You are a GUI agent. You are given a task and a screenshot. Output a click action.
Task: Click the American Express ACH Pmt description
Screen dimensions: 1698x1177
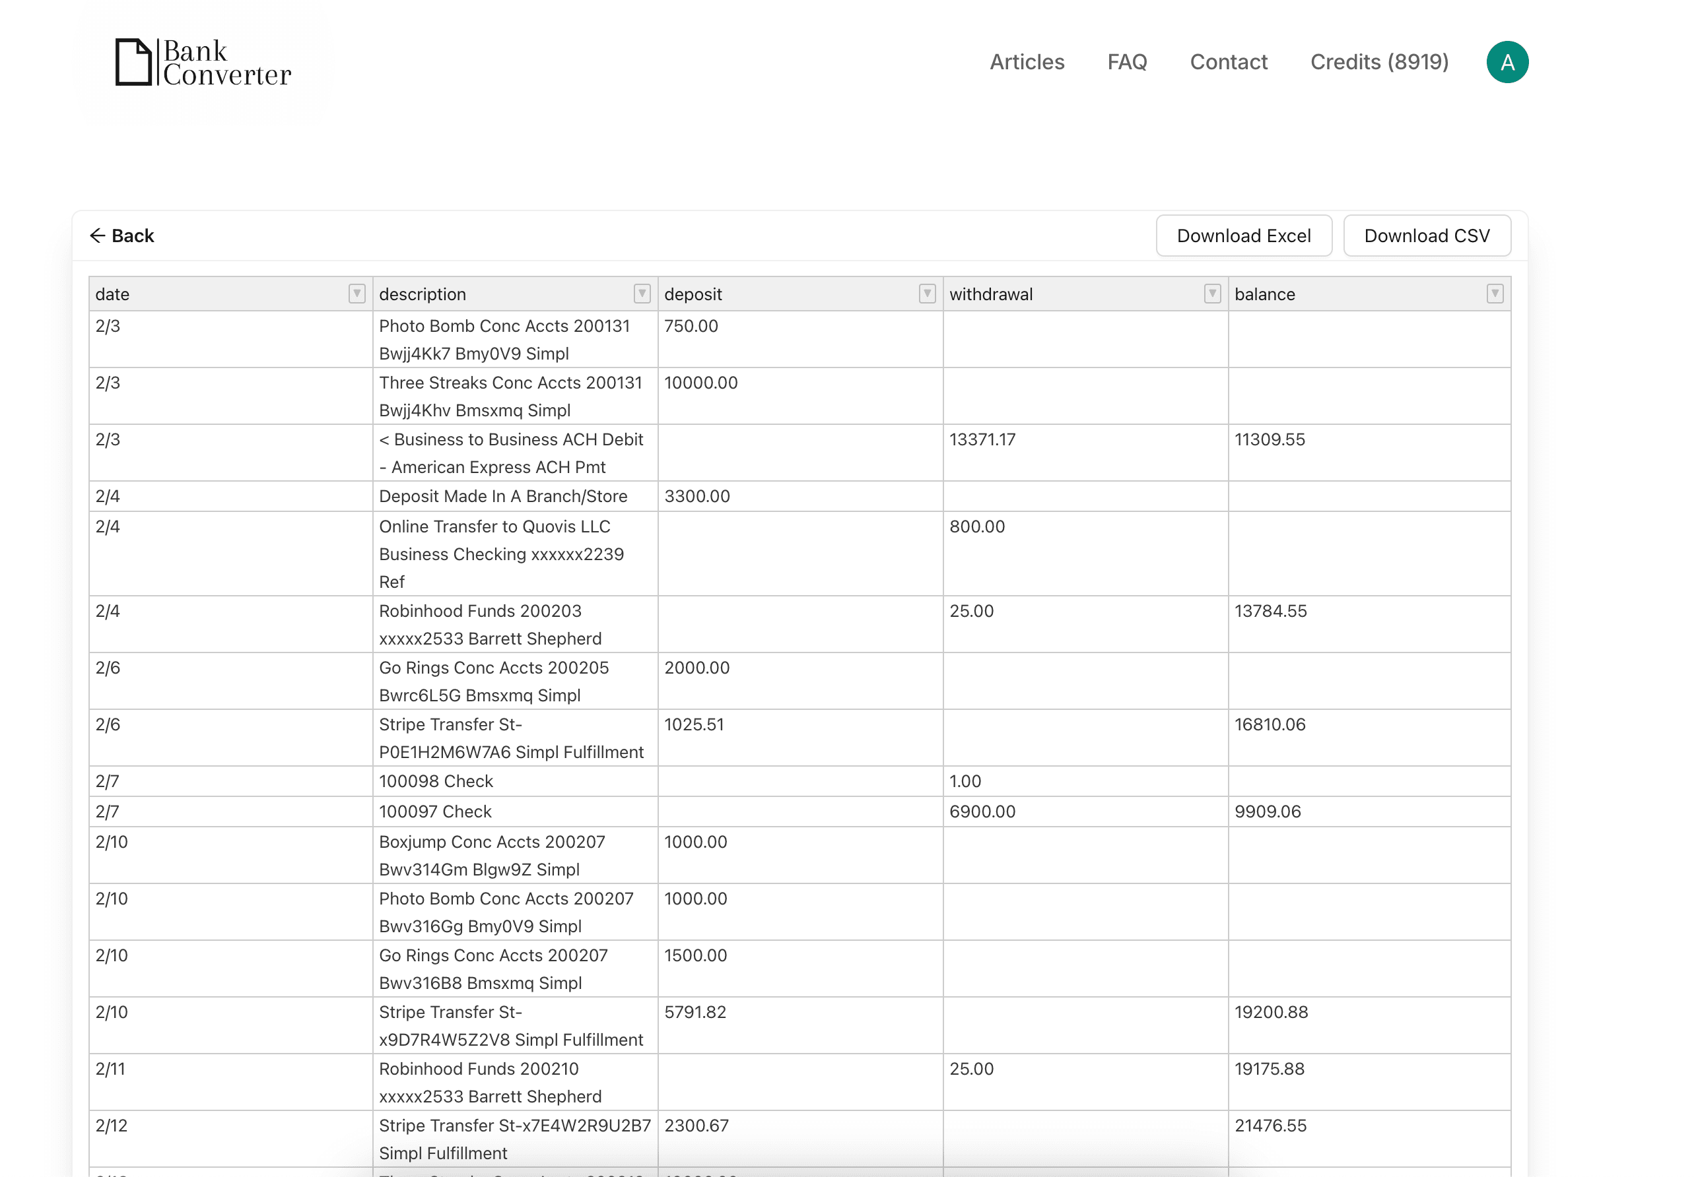point(498,468)
